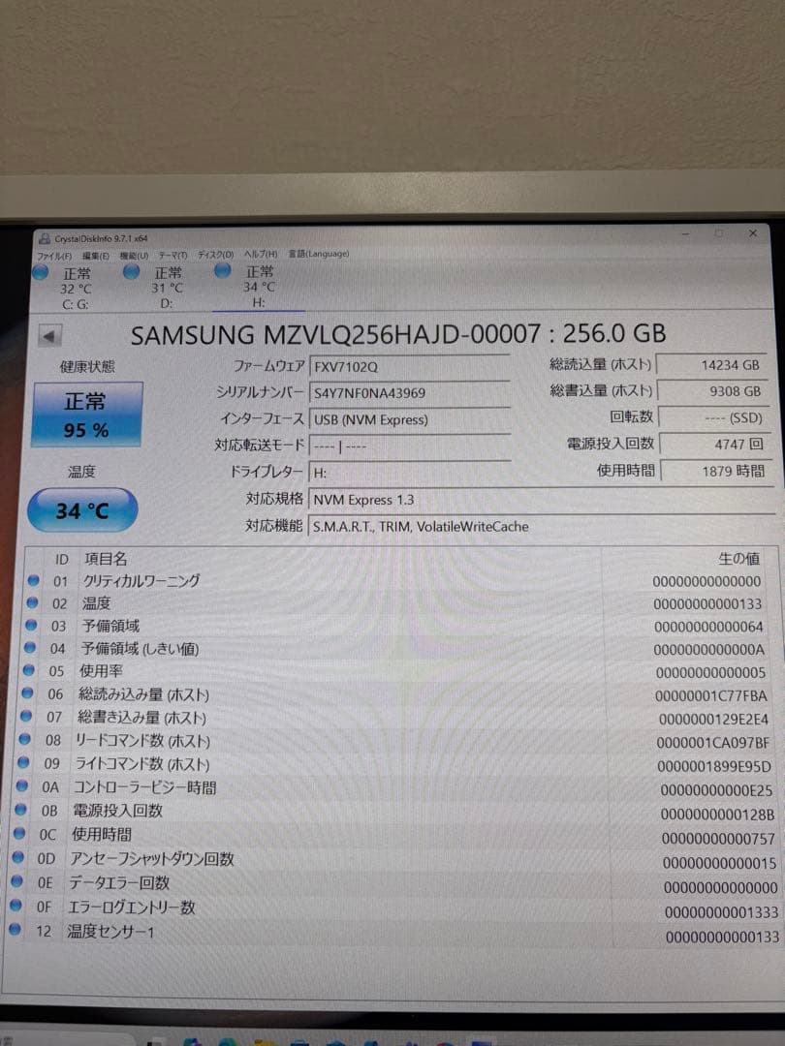Switch to drive D: via its blue status icon

coord(132,274)
